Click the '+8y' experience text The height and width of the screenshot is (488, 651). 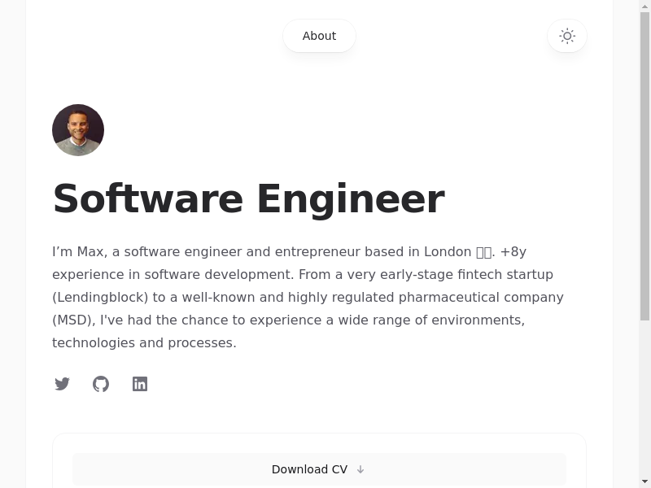pos(513,251)
